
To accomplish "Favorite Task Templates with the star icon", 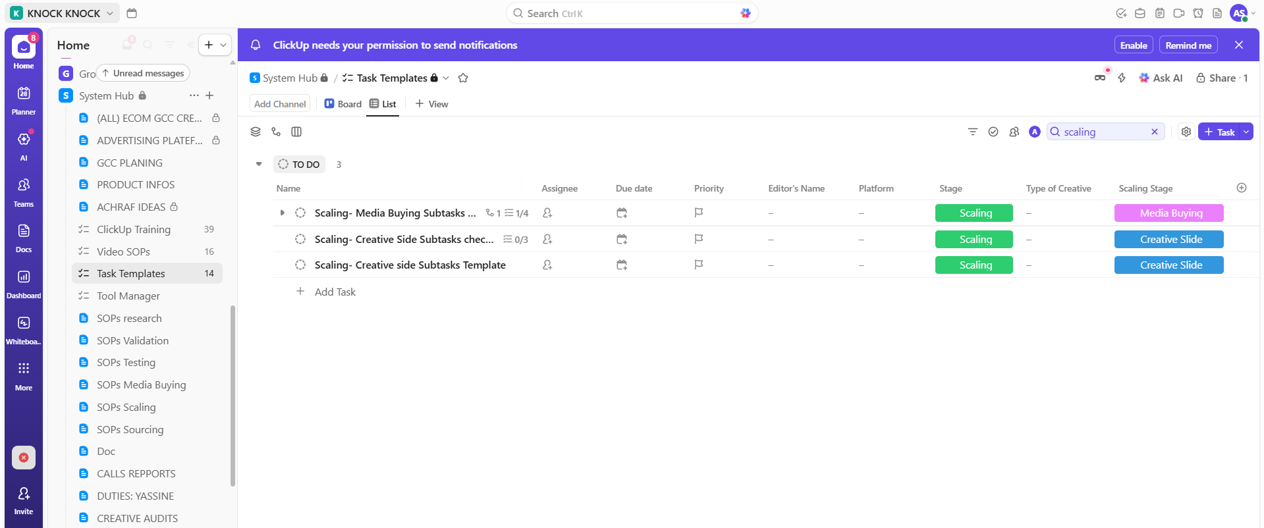I will click(463, 78).
